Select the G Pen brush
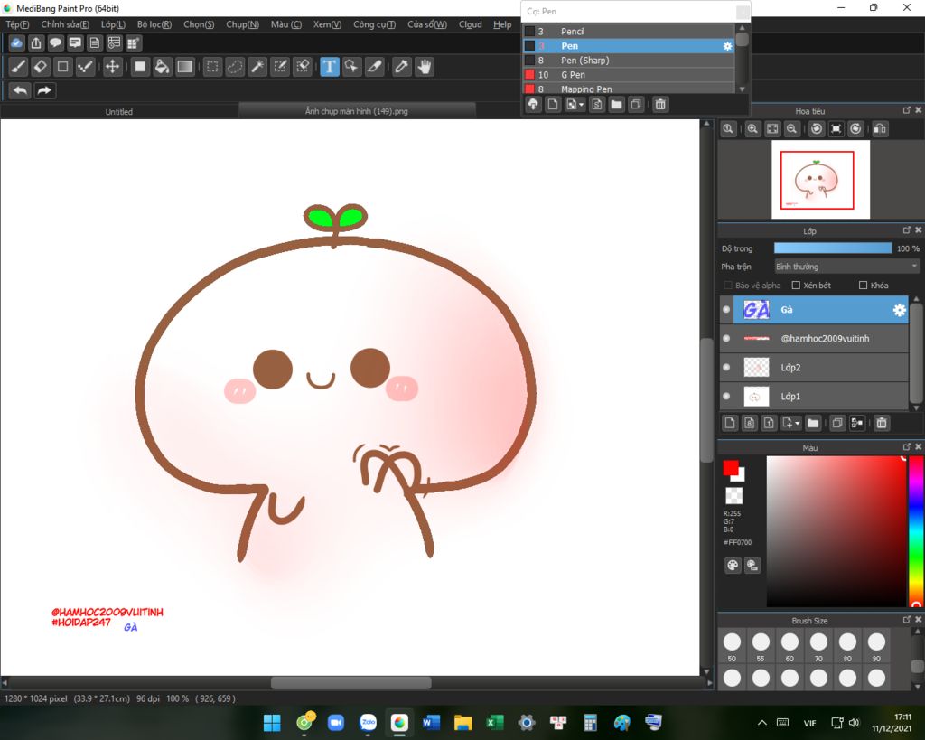The height and width of the screenshot is (740, 925). point(629,75)
